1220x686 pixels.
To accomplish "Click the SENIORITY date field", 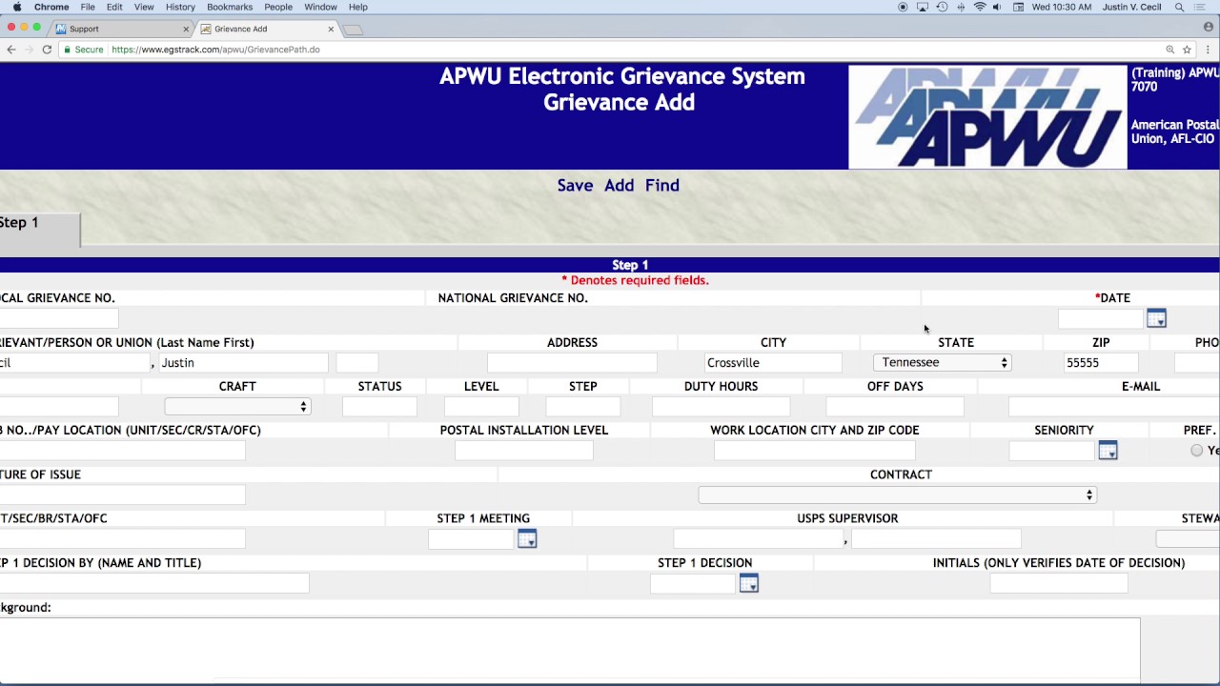I will tap(1051, 451).
